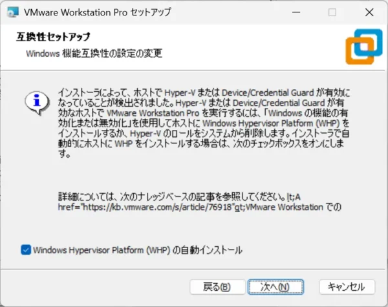Go back with the 戻る(B) button
388x307 pixels.
pyautogui.click(x=217, y=287)
